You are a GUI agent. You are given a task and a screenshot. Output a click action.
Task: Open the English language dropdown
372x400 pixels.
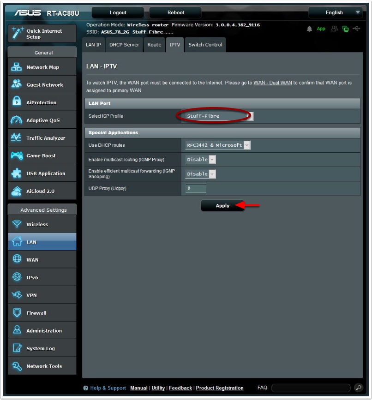pyautogui.click(x=336, y=12)
